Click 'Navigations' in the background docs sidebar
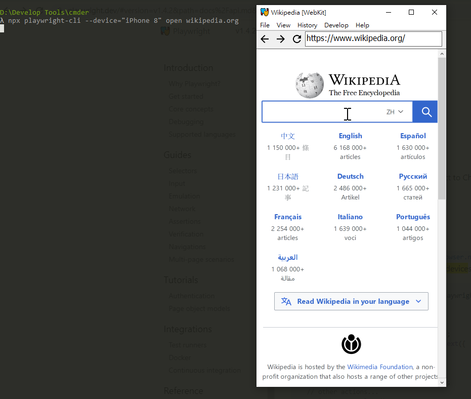This screenshot has width=471, height=399. coord(187,247)
